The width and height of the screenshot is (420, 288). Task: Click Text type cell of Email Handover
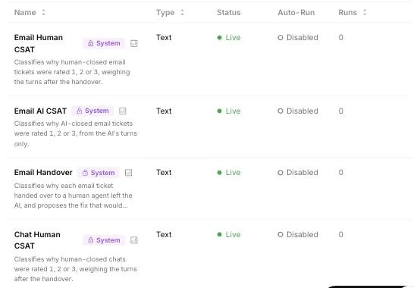164,172
